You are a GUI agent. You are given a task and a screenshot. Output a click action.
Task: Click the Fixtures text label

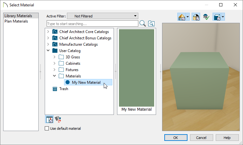pyautogui.click(x=72, y=70)
